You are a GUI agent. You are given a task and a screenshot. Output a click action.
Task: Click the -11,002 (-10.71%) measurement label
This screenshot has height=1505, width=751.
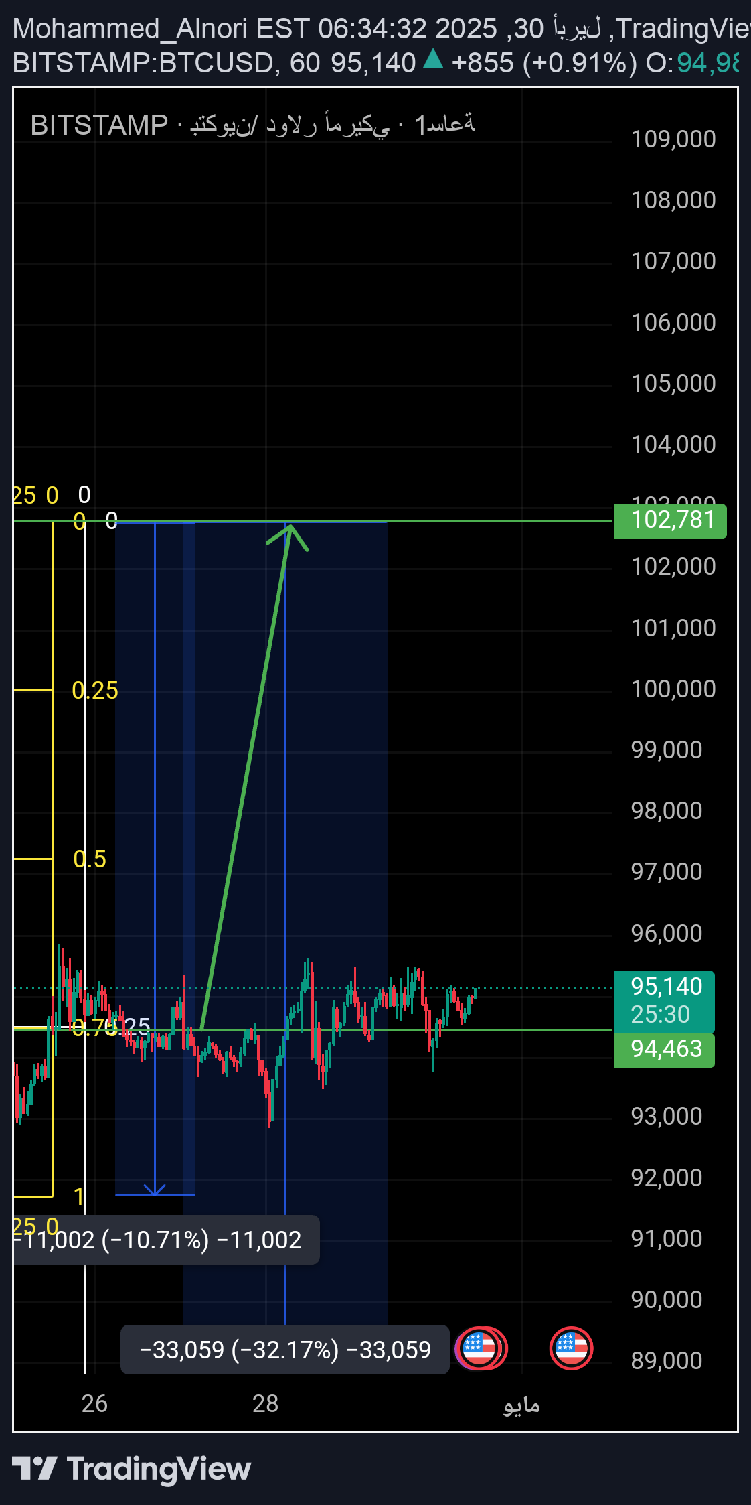(166, 1240)
